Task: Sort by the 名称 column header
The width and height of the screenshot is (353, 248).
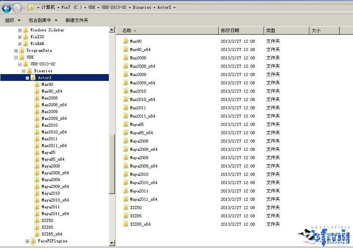Action: click(x=167, y=30)
